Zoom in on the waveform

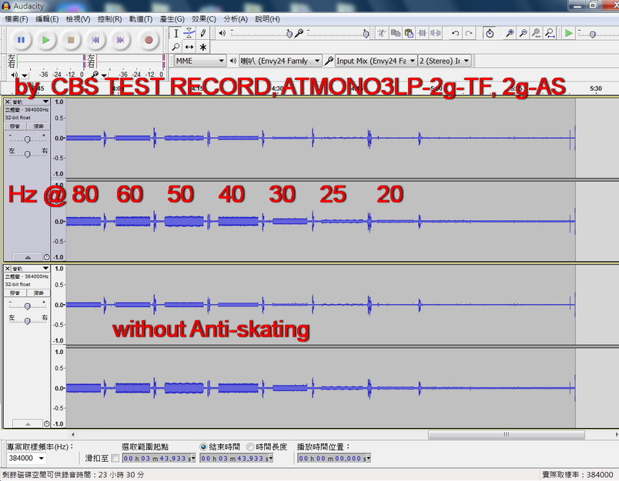[510, 34]
